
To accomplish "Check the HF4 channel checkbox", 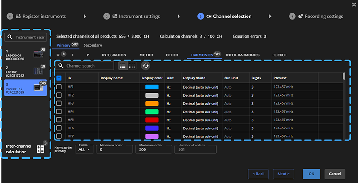I will pyautogui.click(x=59, y=111).
